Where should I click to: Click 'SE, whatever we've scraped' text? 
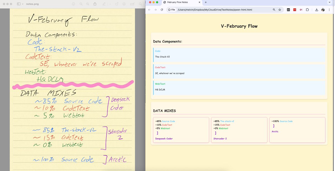pos(169,73)
